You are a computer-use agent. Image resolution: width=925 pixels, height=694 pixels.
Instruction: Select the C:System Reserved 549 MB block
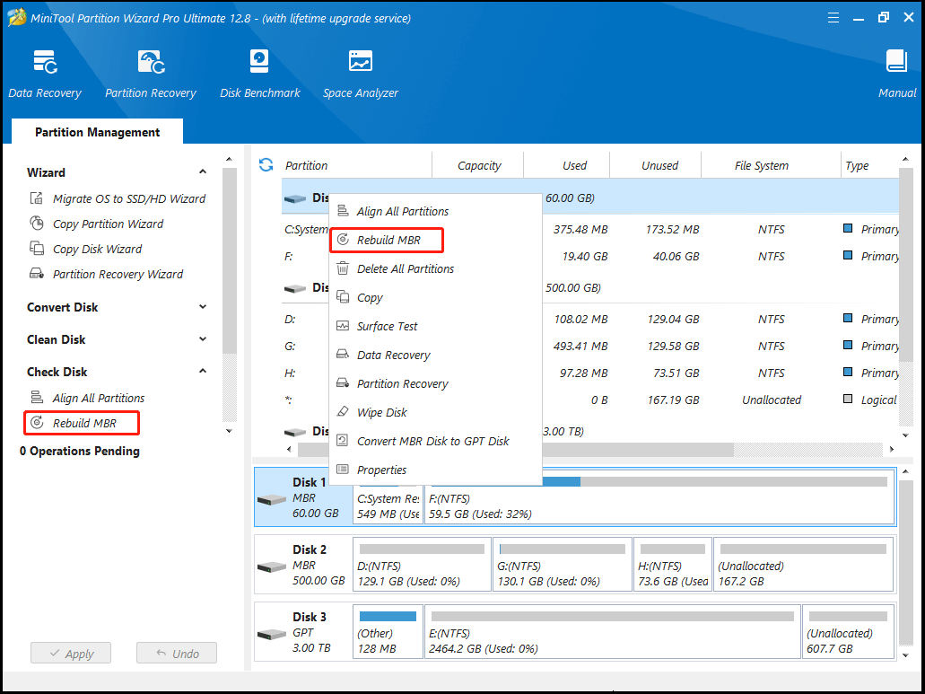tap(388, 505)
